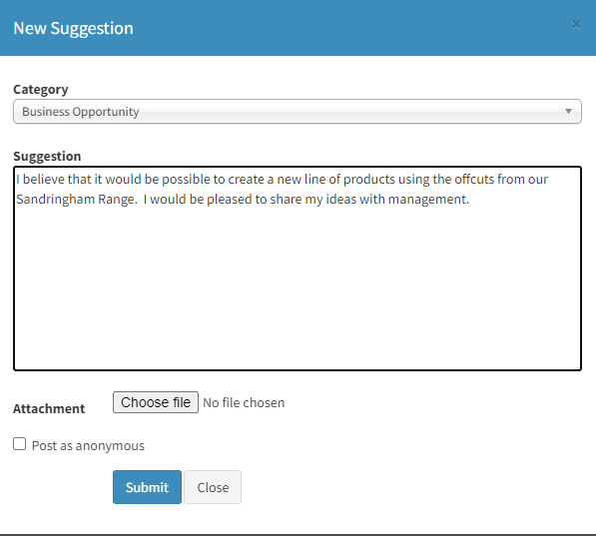Viewport: 596px width, 536px height.
Task: Place cursor on the word Sandringham
Action: pos(56,200)
